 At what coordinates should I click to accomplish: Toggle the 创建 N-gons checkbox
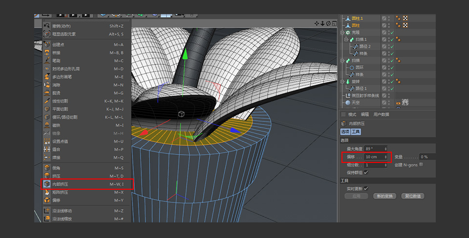tap(421, 164)
